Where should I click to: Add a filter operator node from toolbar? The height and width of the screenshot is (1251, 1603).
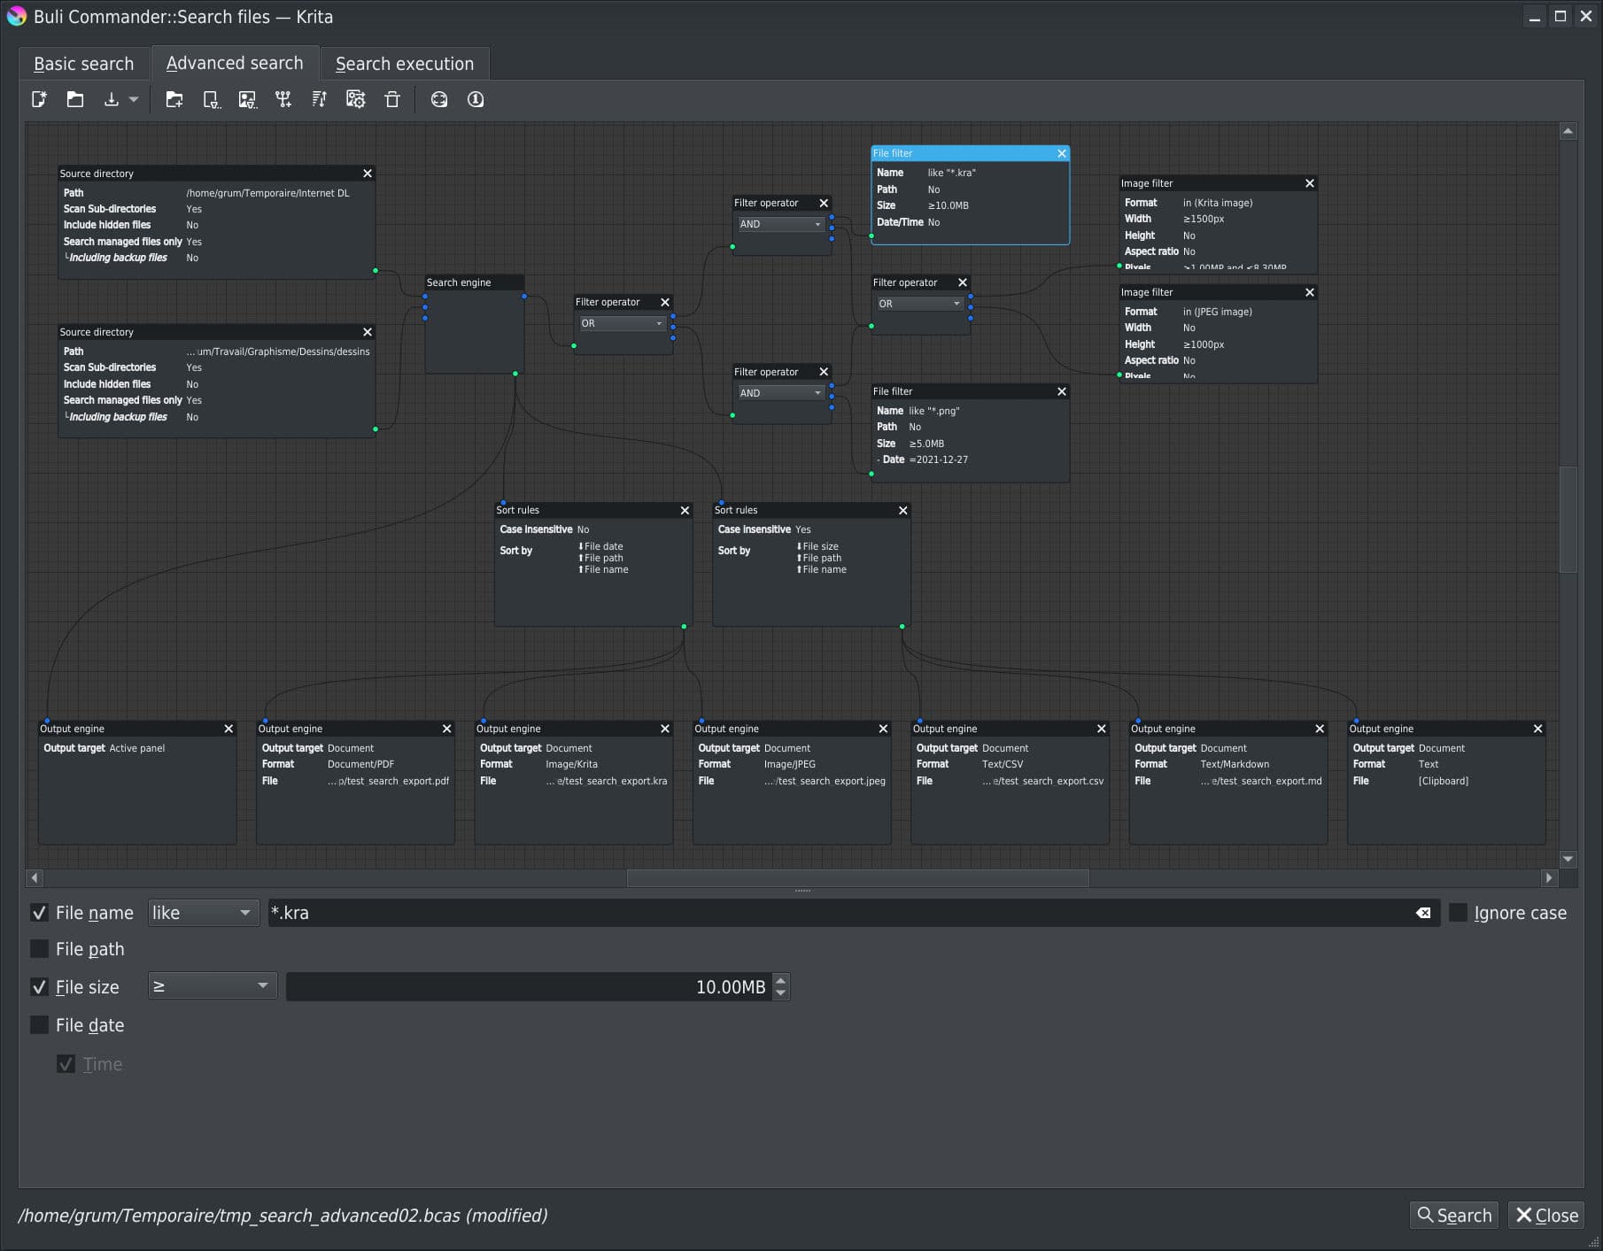283,99
